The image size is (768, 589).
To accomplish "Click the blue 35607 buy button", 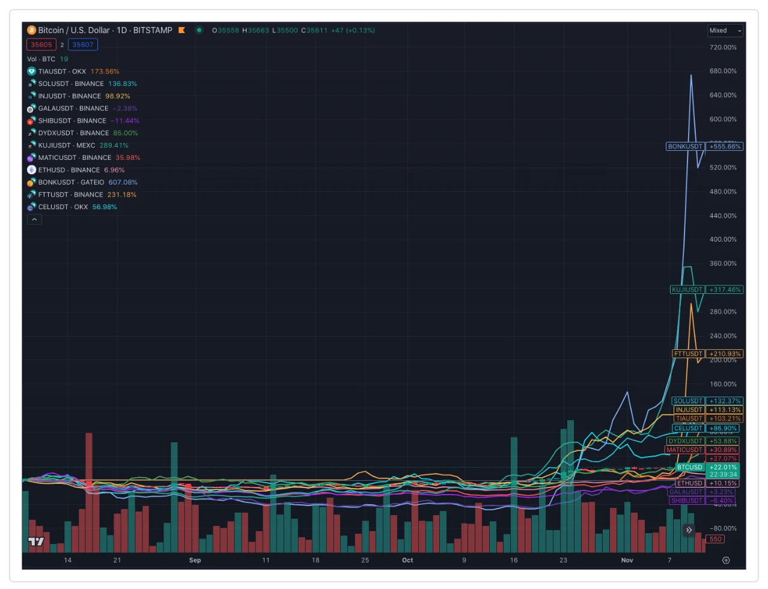I will pos(83,44).
